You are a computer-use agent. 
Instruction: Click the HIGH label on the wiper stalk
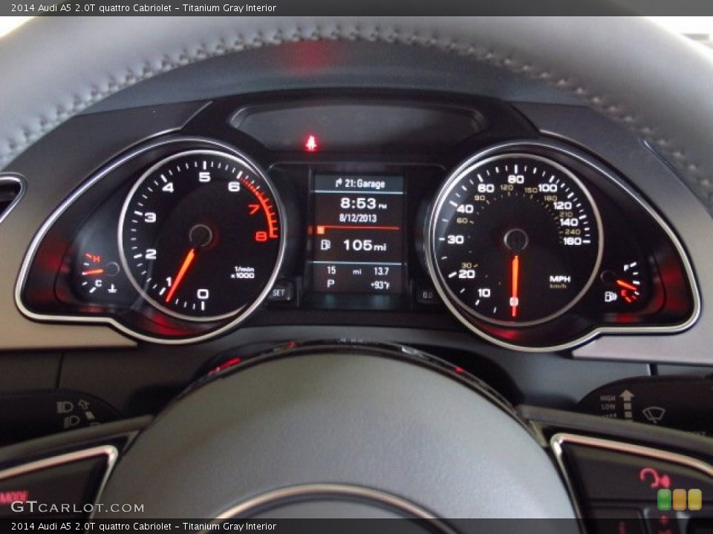tap(608, 398)
